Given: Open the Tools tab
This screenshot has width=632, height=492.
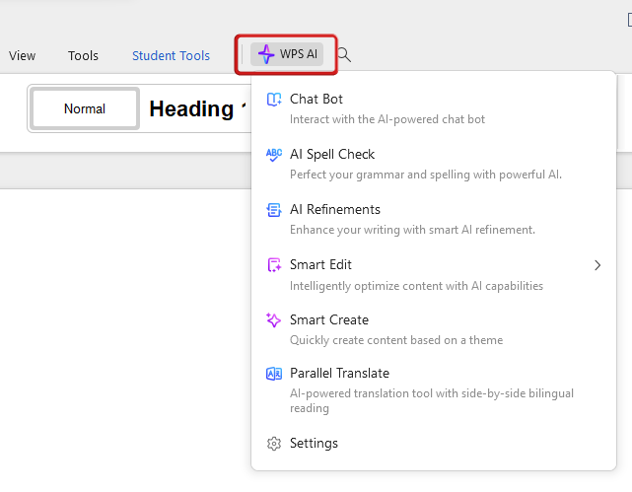Looking at the screenshot, I should 83,55.
